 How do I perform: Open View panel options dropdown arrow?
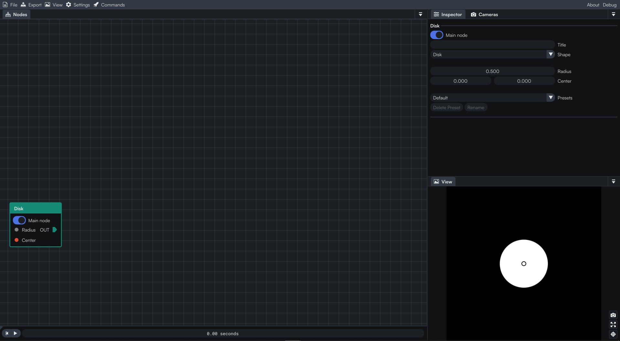tap(614, 182)
